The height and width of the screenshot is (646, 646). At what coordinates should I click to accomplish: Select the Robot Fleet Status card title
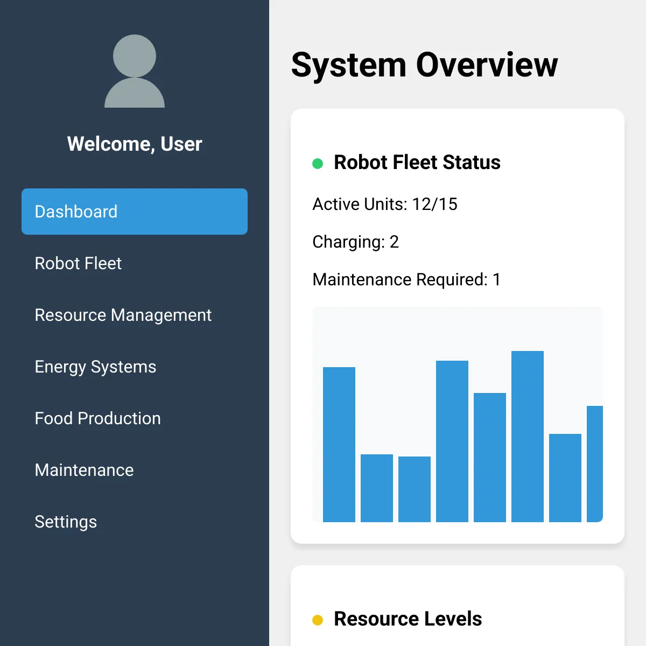[x=417, y=162]
